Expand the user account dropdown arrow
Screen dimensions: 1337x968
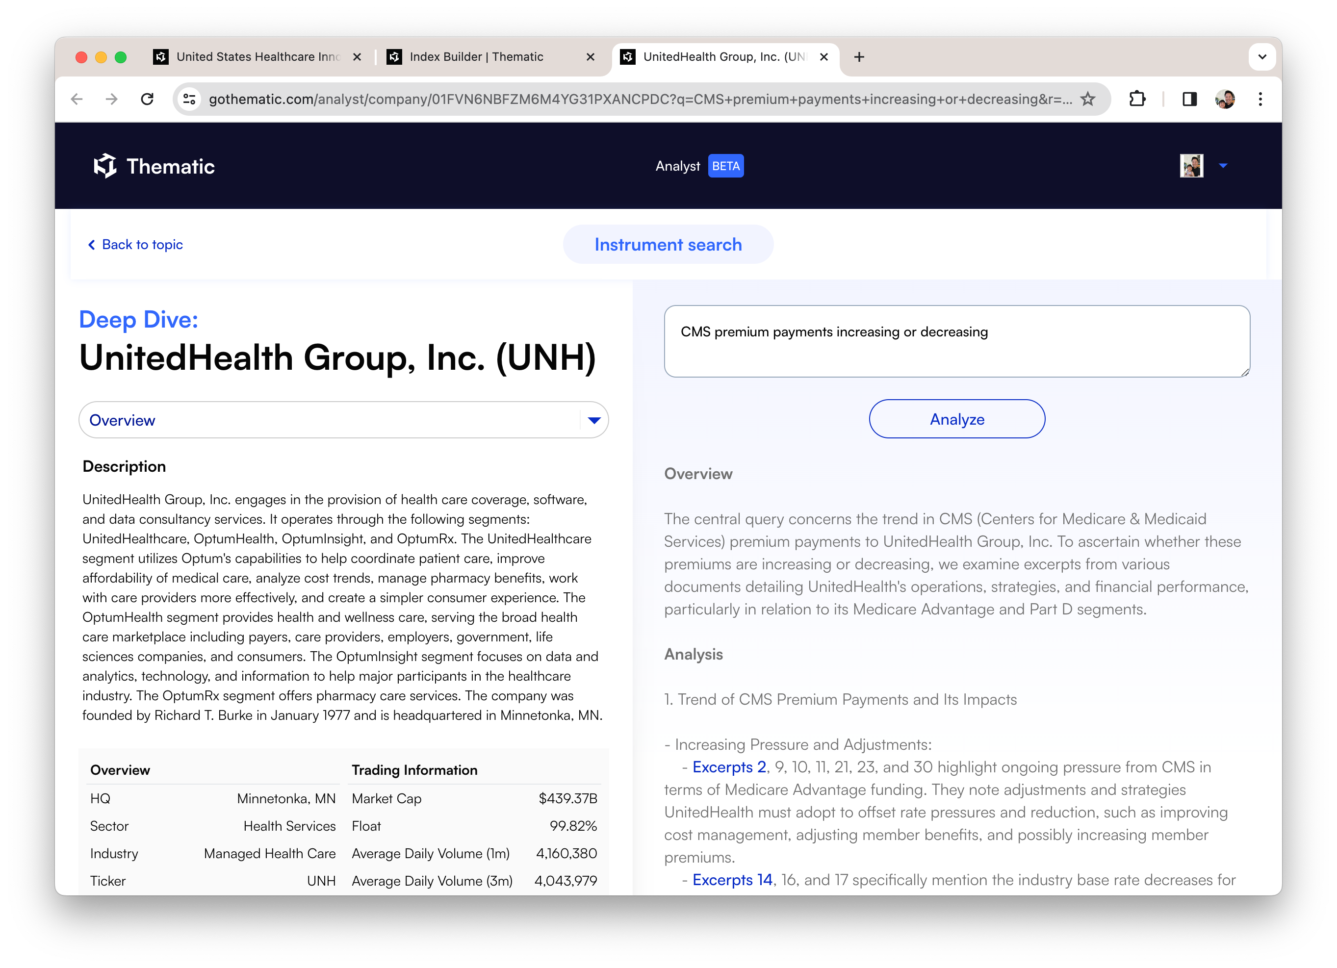pyautogui.click(x=1223, y=166)
